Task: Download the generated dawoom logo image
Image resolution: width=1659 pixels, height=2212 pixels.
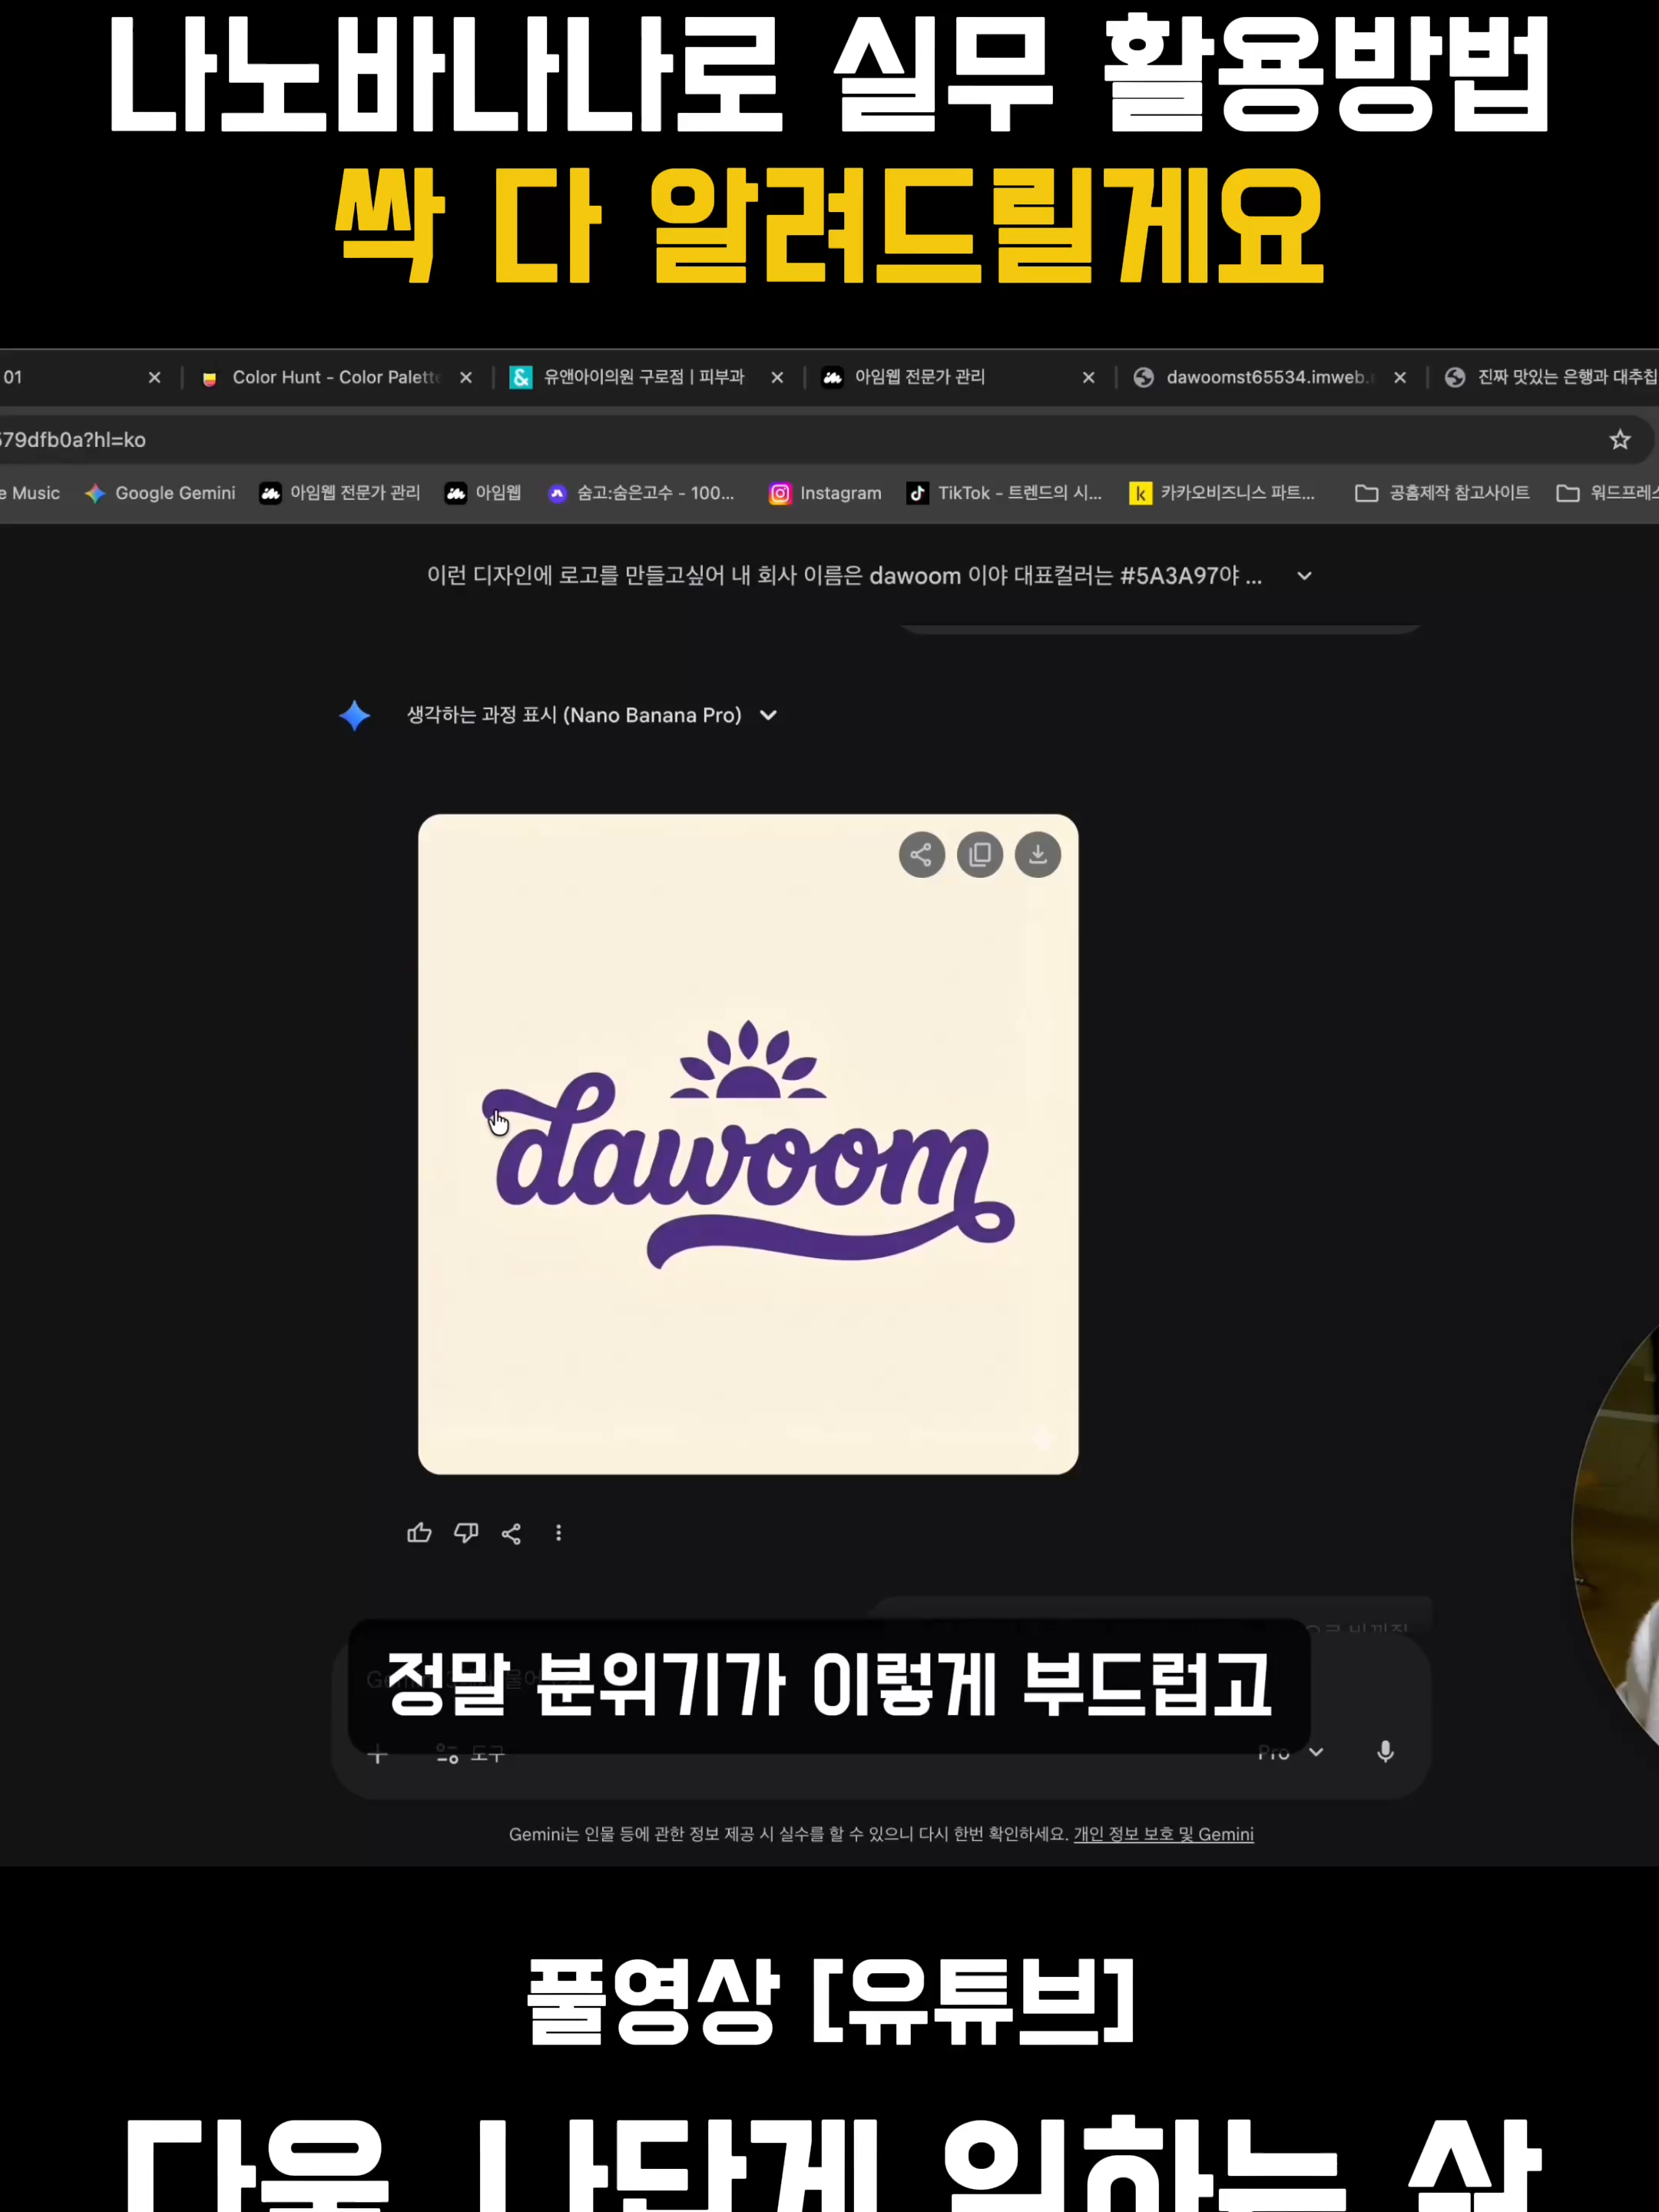Action: click(x=1038, y=855)
